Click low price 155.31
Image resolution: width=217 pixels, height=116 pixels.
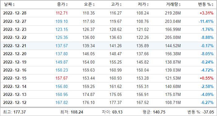click(x=143, y=87)
